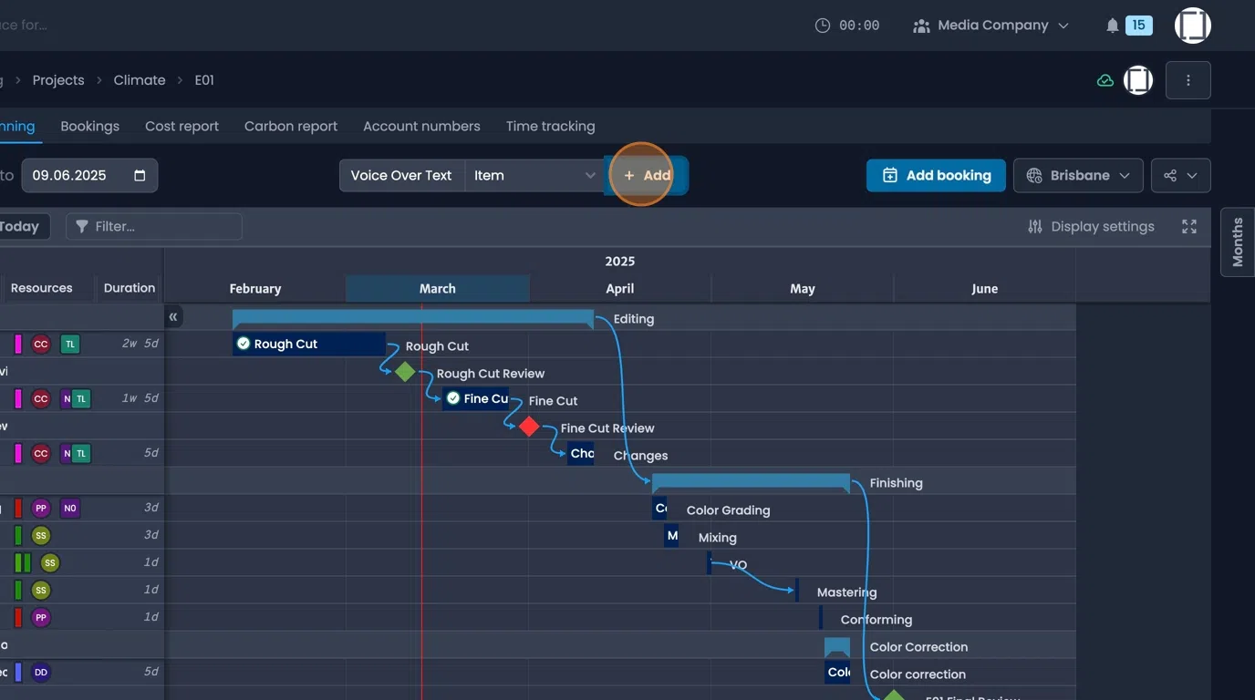Open Display settings
Viewport: 1255px width, 700px height.
click(x=1091, y=227)
